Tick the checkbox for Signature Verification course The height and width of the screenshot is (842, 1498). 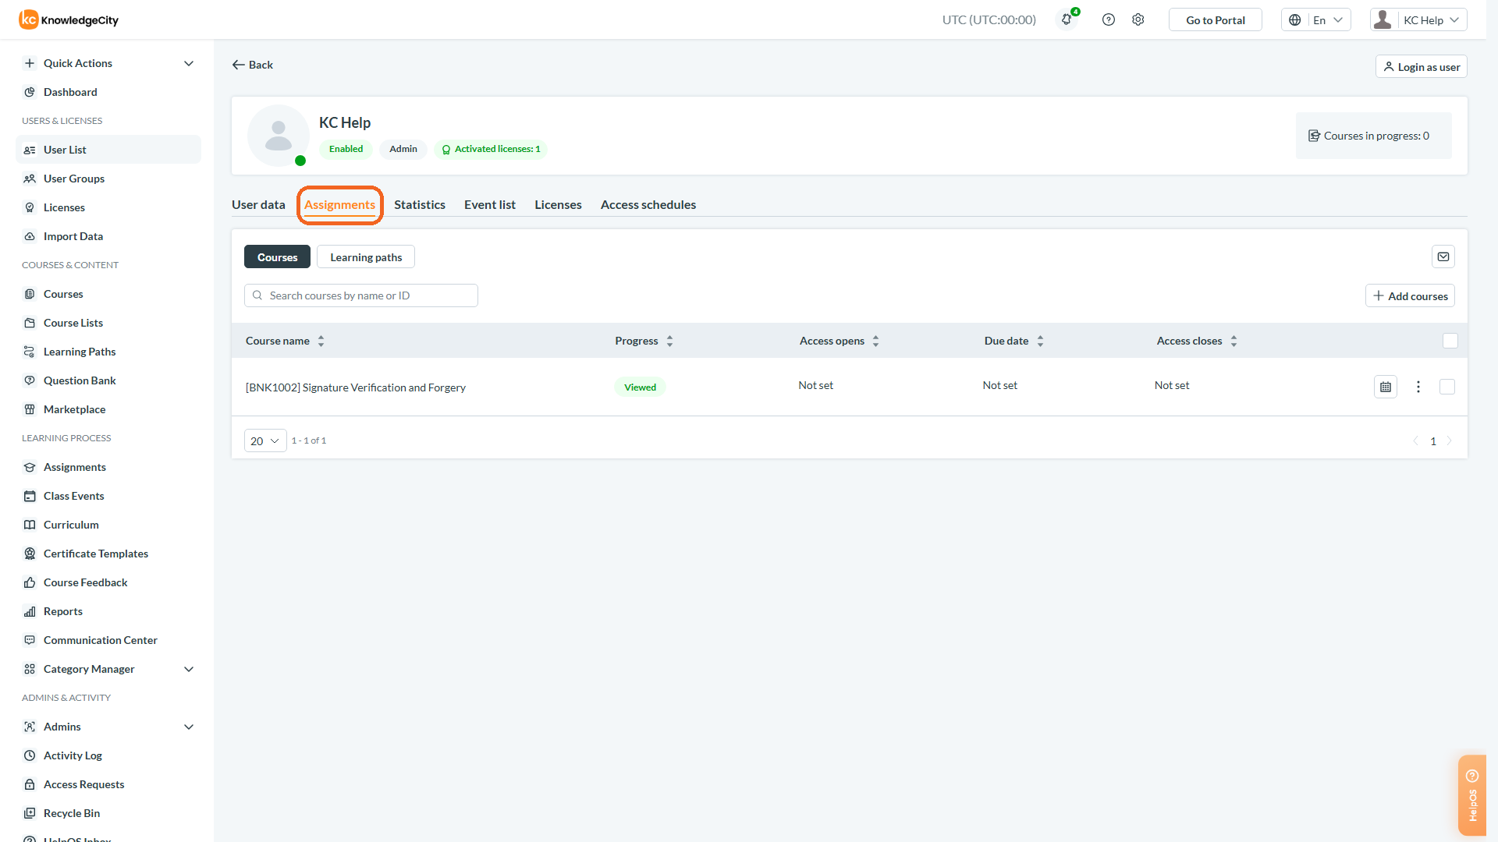1447,387
